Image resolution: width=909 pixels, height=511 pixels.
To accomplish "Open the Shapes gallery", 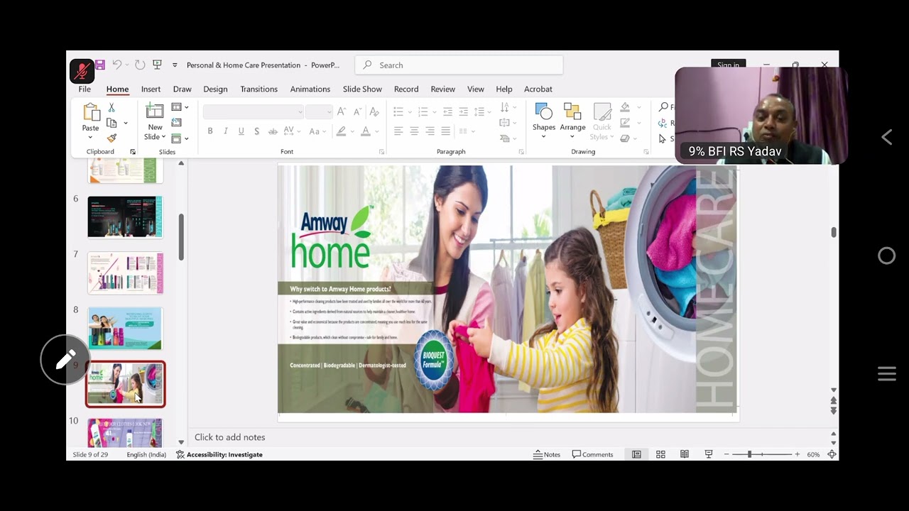I will point(544,121).
